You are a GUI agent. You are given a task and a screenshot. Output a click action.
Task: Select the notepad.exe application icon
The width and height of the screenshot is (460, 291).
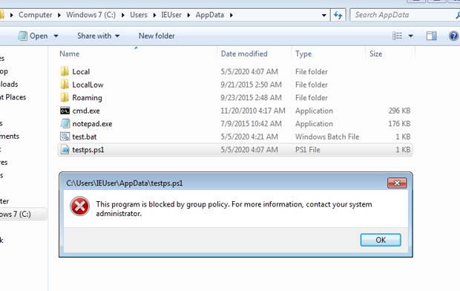65,124
